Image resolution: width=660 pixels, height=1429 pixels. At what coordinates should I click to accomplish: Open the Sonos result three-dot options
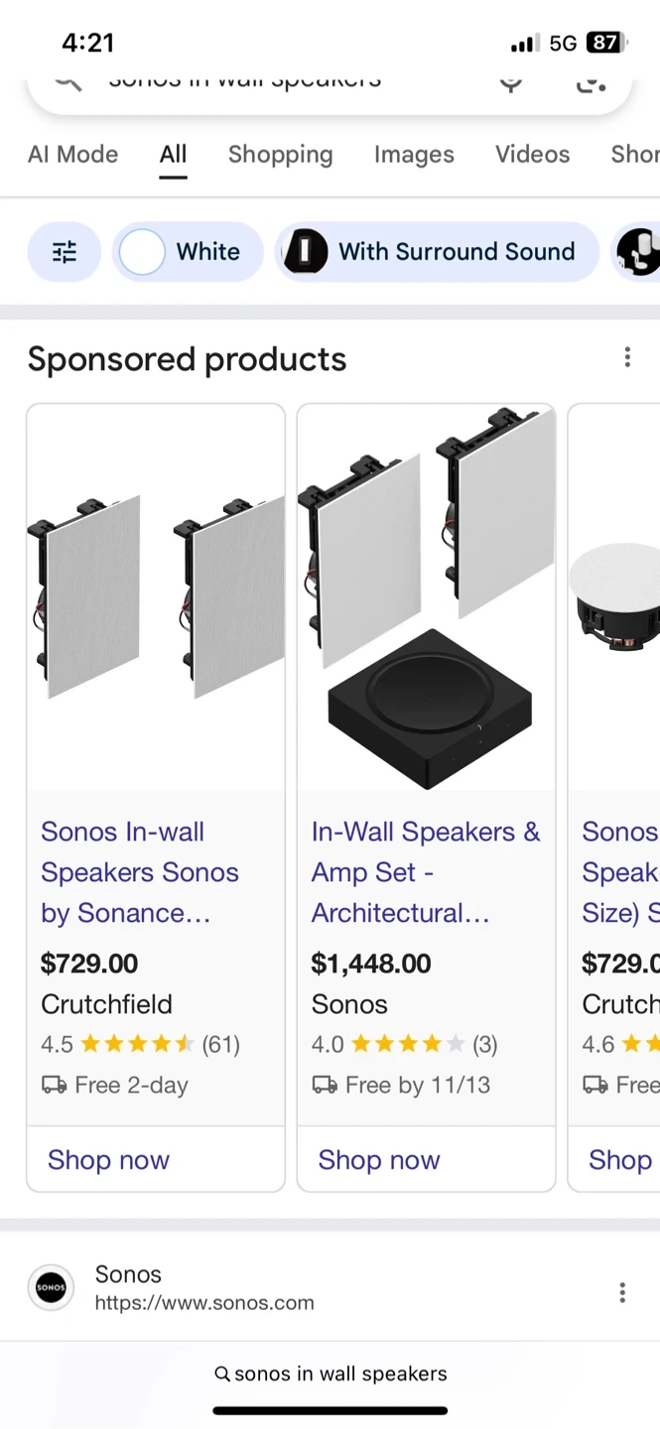pyautogui.click(x=622, y=1292)
